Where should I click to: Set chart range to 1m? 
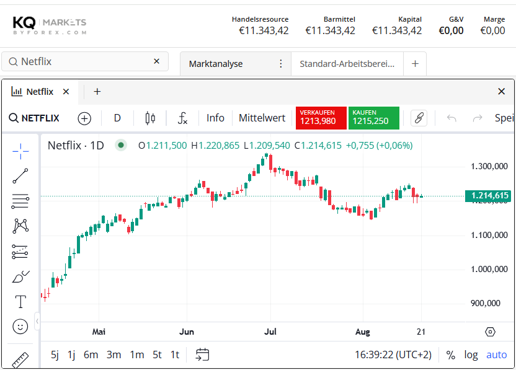point(137,355)
